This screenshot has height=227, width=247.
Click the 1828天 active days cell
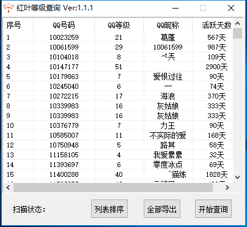(216, 174)
